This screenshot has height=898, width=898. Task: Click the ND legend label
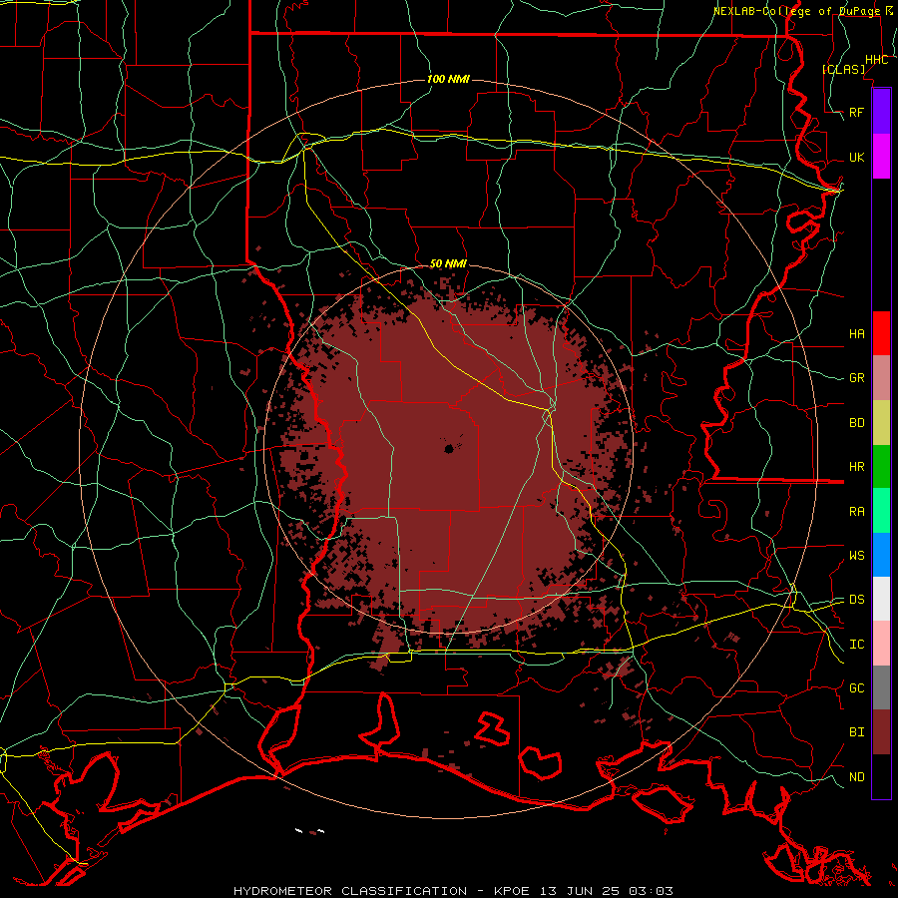point(857,777)
